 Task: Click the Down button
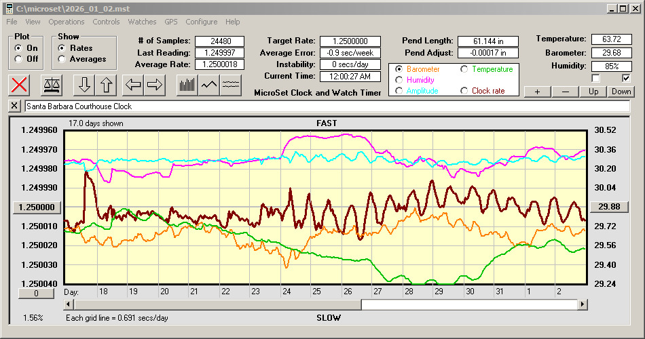tap(621, 92)
